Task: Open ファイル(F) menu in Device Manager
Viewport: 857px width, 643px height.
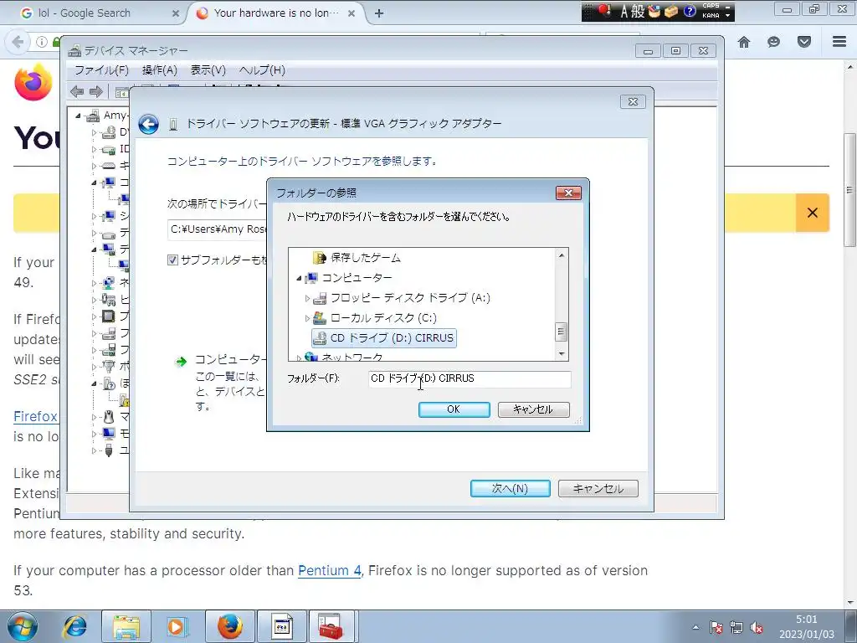Action: (101, 70)
